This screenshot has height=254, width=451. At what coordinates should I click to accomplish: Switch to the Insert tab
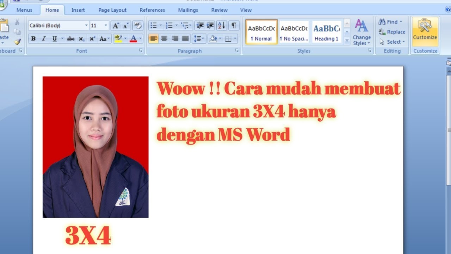(78, 10)
